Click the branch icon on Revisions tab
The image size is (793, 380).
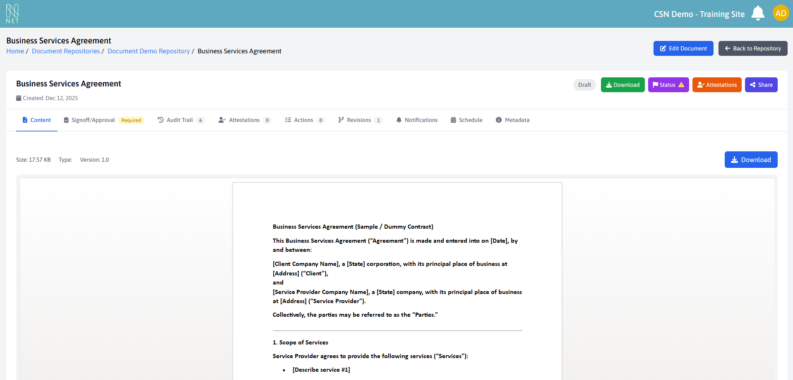341,120
